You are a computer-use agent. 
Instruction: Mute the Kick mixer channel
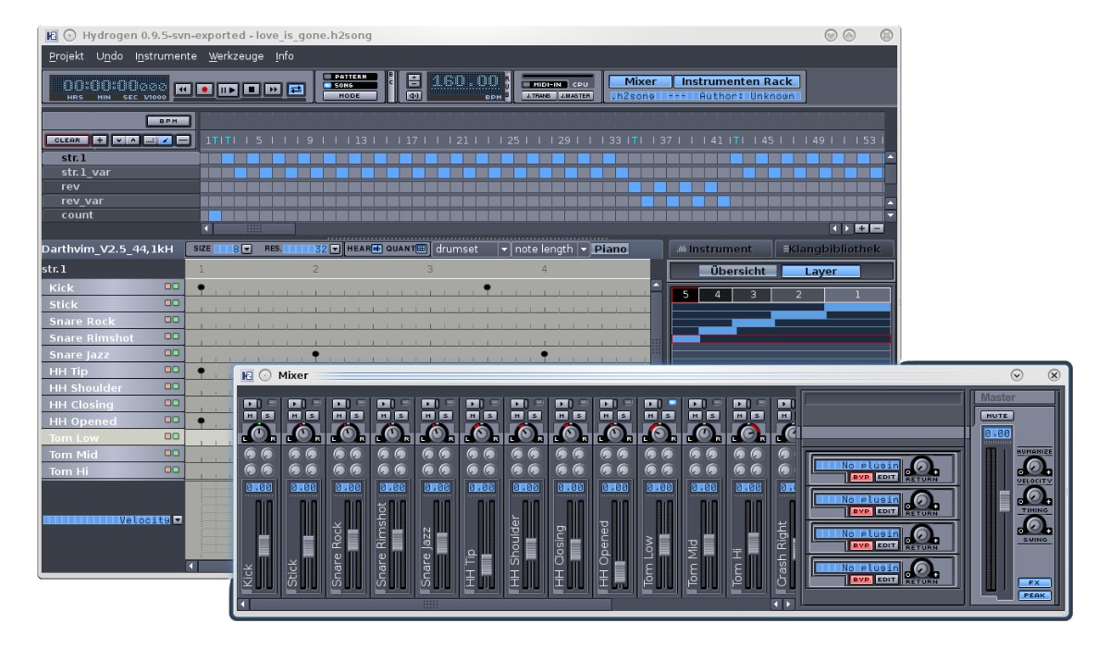tap(250, 417)
